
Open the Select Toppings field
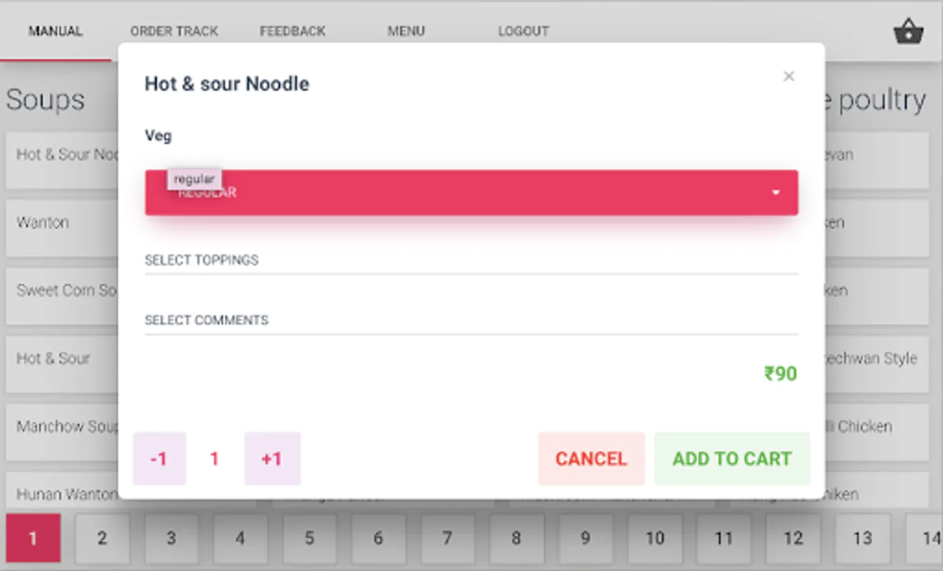pos(471,260)
